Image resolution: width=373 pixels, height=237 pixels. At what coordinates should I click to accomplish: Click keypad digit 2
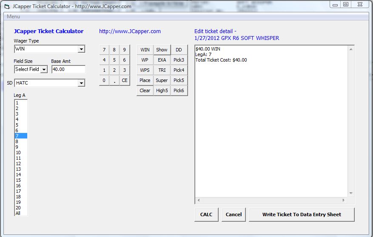114,70
